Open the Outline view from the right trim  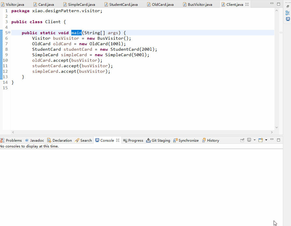click(x=288, y=13)
